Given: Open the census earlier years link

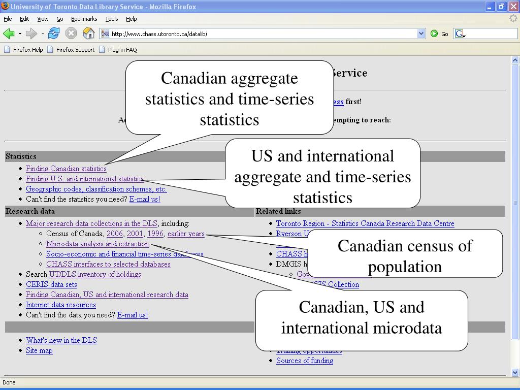Looking at the screenshot, I should (x=186, y=234).
